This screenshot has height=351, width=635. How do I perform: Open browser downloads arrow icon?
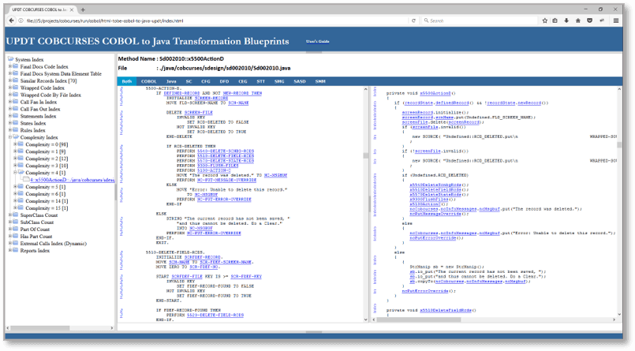pyautogui.click(x=566, y=21)
